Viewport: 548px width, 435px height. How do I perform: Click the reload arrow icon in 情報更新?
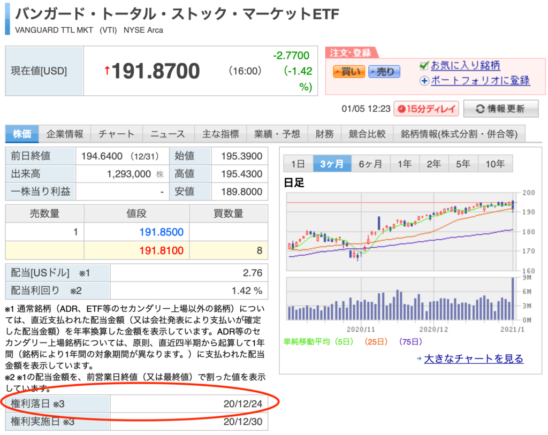coord(480,109)
